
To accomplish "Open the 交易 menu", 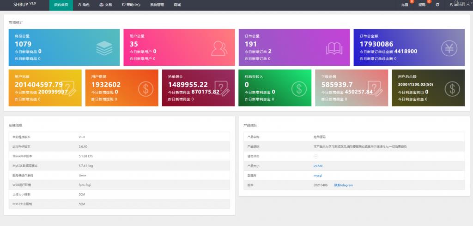I will [105, 5].
